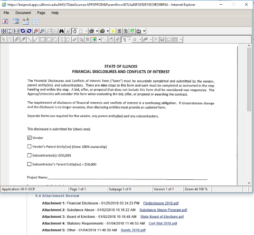254x235 pixels.
Task: Check Subcontractor's Parent Entity(ies) > $50,000 checkbox
Action: (x=29, y=164)
